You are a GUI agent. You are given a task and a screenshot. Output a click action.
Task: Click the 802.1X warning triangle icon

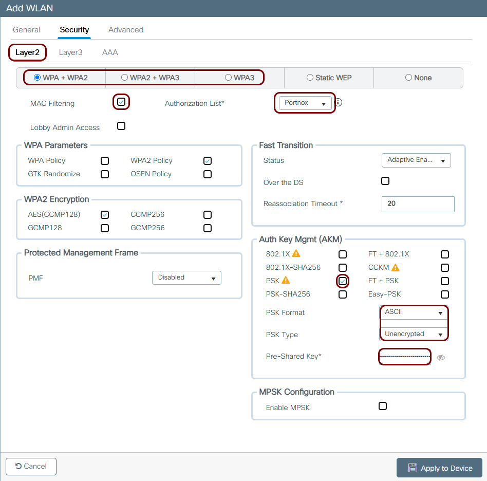(x=296, y=253)
